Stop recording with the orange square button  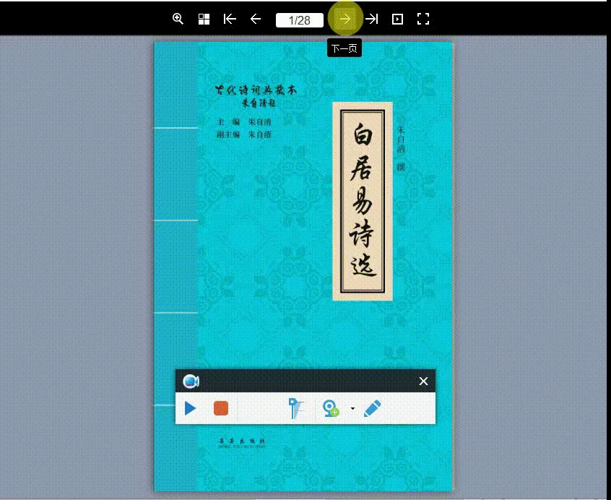tap(221, 408)
